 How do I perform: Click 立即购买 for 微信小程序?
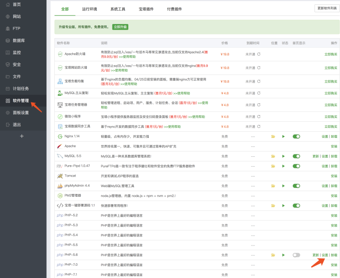click(331, 117)
